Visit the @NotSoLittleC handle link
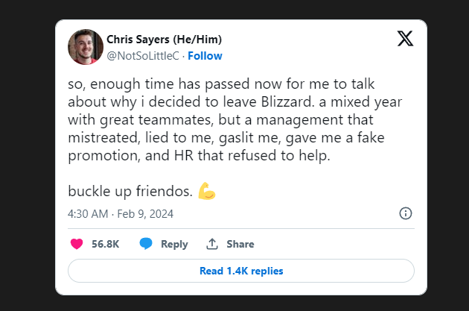This screenshot has width=469, height=311. click(144, 56)
